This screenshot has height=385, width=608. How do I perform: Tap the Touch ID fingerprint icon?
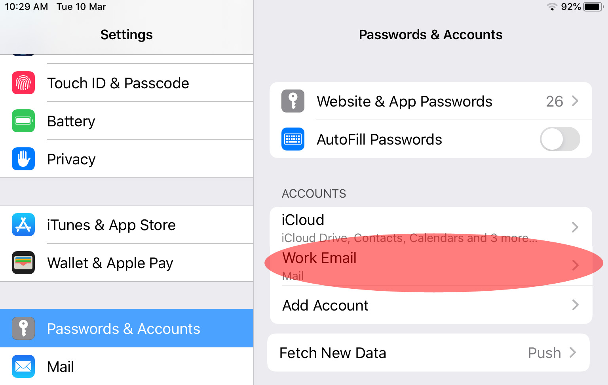tap(23, 83)
